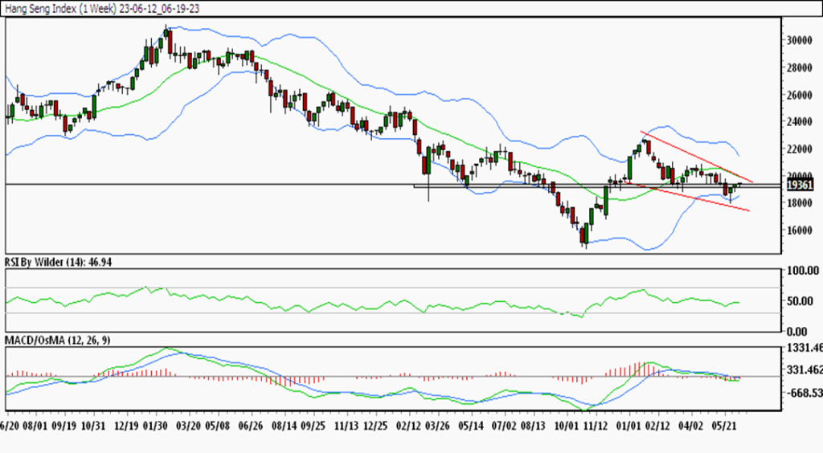This screenshot has width=823, height=453.
Task: Click the 12/19 date axis label
Action: click(x=126, y=425)
